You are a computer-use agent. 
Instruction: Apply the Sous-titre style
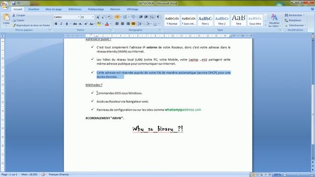tap(255, 20)
